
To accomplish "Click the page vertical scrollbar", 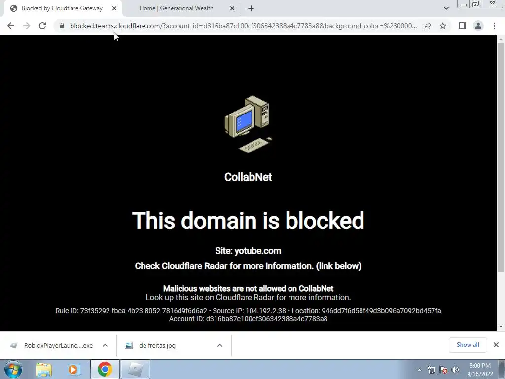I will (501, 158).
